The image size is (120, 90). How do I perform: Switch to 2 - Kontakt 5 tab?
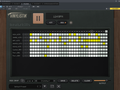pyautogui.click(x=16, y=4)
